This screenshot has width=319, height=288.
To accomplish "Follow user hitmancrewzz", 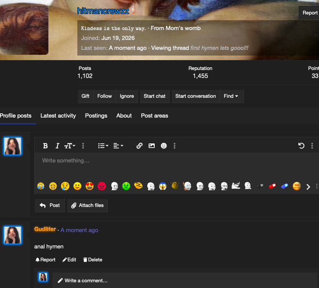I will (x=104, y=96).
